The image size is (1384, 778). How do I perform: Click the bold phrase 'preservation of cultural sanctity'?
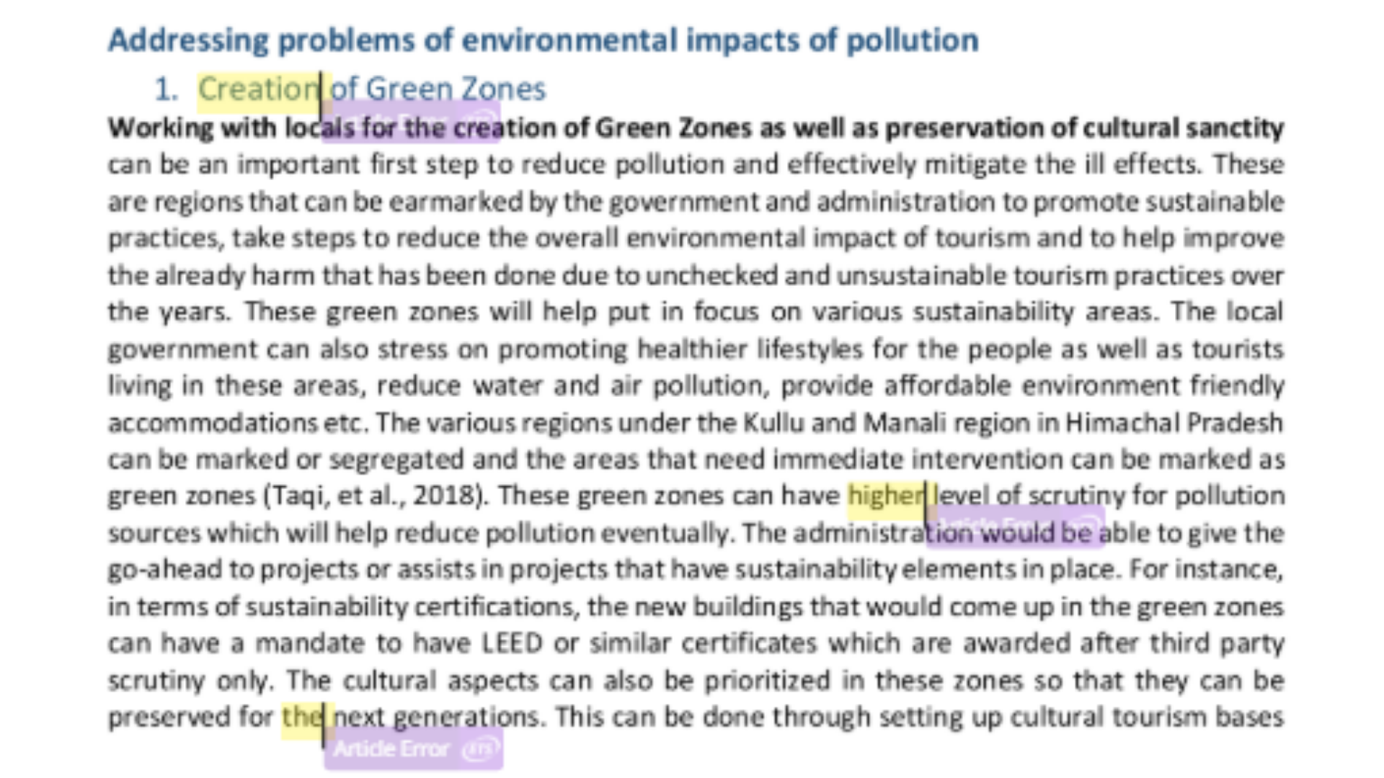click(x=1084, y=128)
